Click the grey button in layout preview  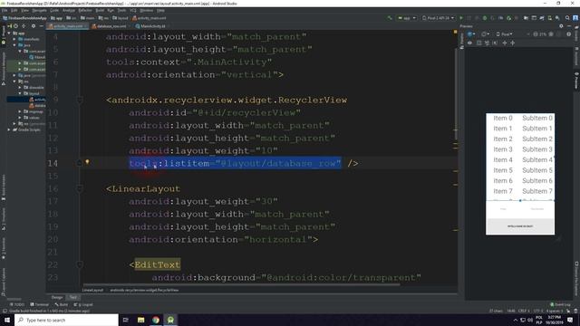pyautogui.click(x=520, y=225)
